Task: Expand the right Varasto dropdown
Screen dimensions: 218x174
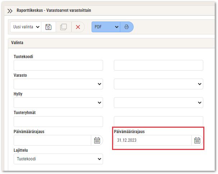Action: pos(158,84)
